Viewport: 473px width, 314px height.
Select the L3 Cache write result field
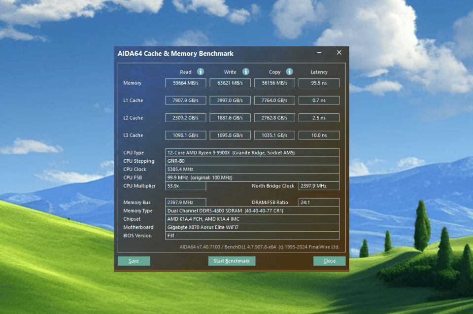[230, 135]
